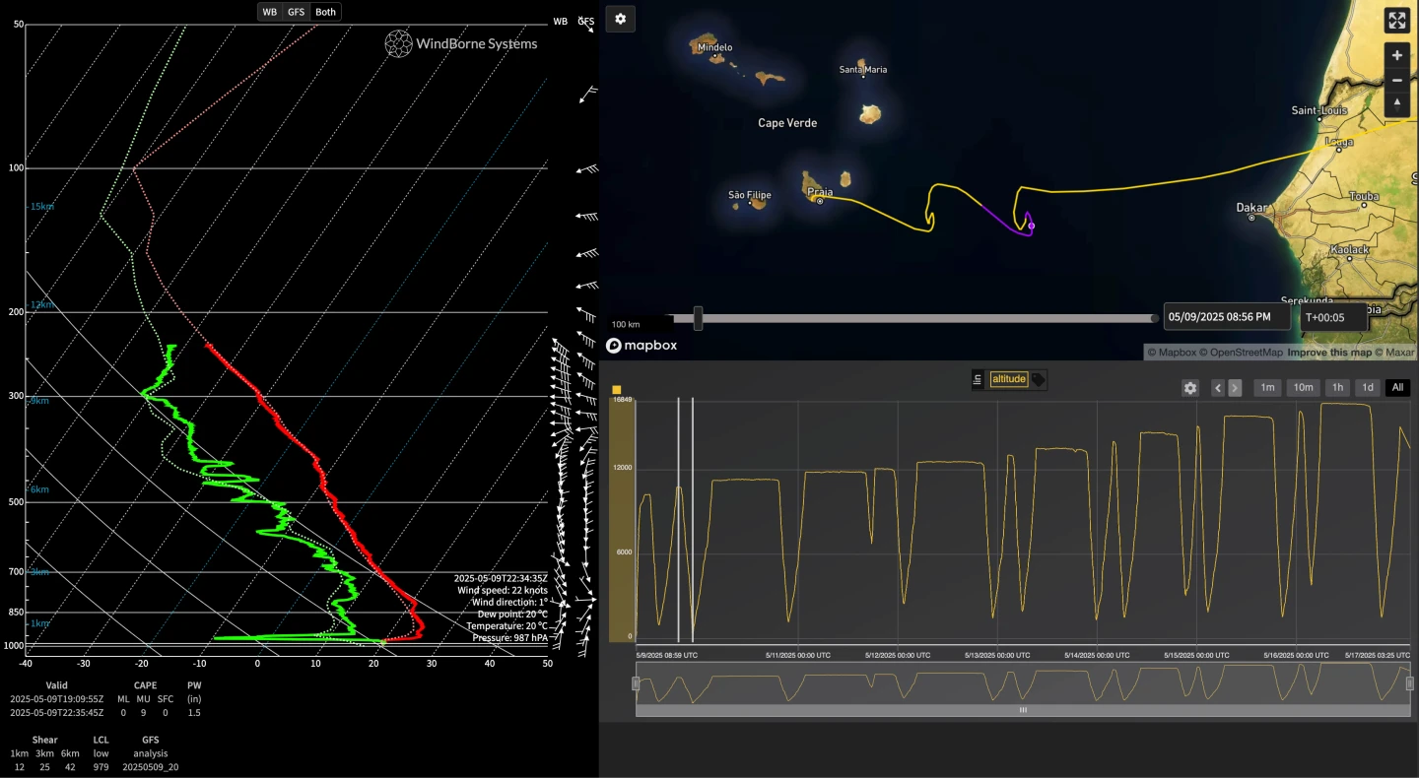Click the Kaolack city label
Screen dimensions: 1419x778
(1350, 250)
